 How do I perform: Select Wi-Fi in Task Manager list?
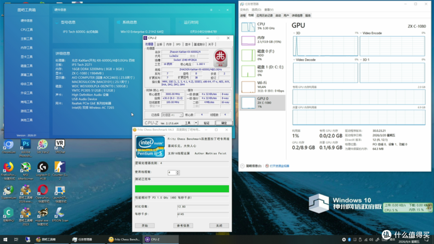click(x=262, y=87)
